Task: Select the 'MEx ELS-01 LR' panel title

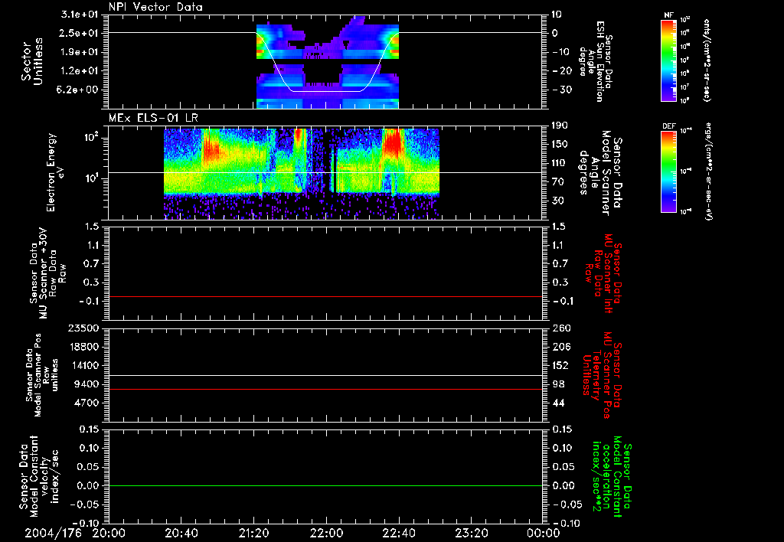Action: pyautogui.click(x=153, y=119)
